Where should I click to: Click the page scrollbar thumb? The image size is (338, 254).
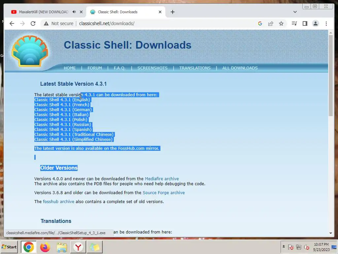coord(331,76)
